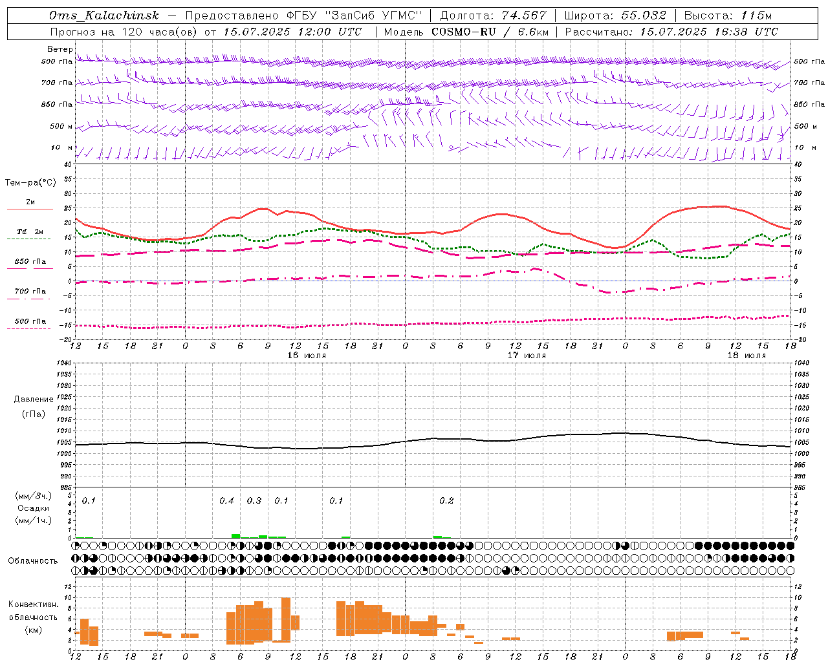Click the Прогноз на 120 часа(ов) text
This screenshot has width=828, height=662.
click(x=124, y=32)
